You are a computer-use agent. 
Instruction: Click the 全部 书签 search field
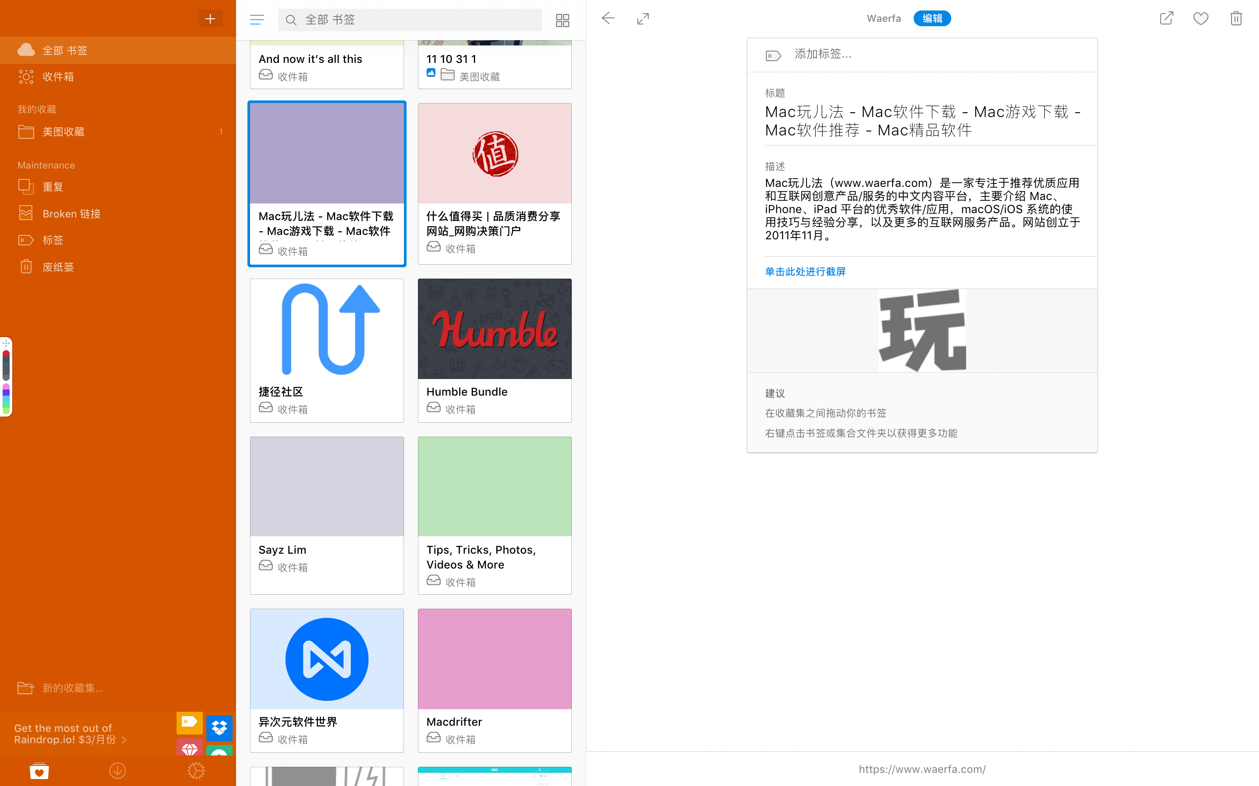coord(410,20)
